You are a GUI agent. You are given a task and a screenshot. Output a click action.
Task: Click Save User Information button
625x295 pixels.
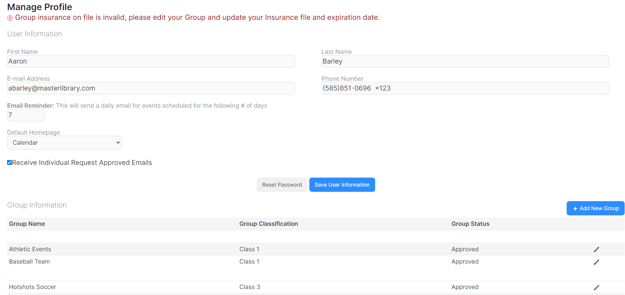click(x=342, y=185)
